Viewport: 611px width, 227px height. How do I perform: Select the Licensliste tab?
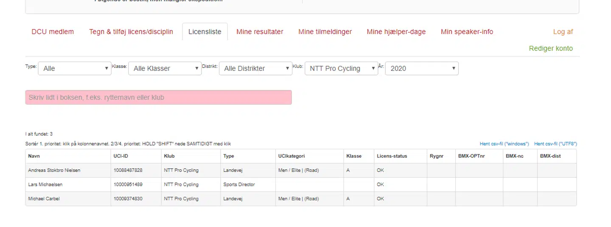[x=205, y=32]
